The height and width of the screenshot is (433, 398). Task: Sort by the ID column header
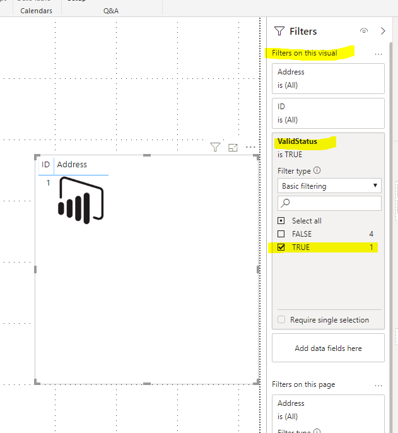tap(45, 165)
